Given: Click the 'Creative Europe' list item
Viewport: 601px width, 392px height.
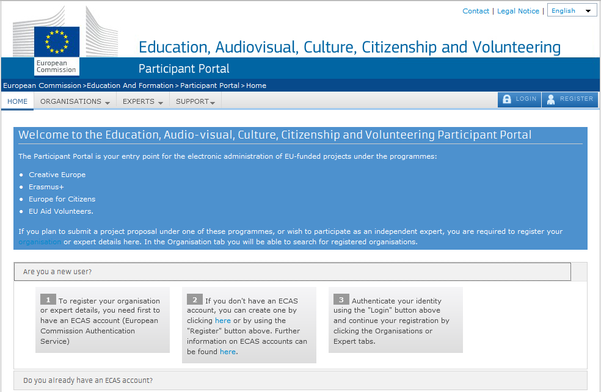Looking at the screenshot, I should pyautogui.click(x=57, y=175).
